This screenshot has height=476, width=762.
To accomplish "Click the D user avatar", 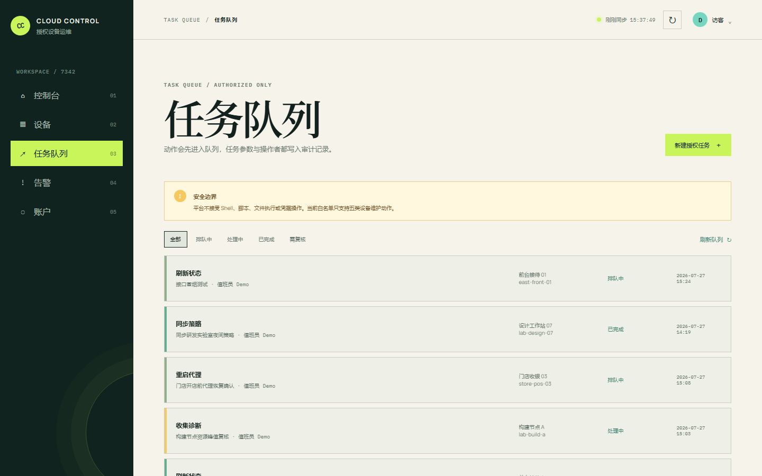I will point(700,20).
